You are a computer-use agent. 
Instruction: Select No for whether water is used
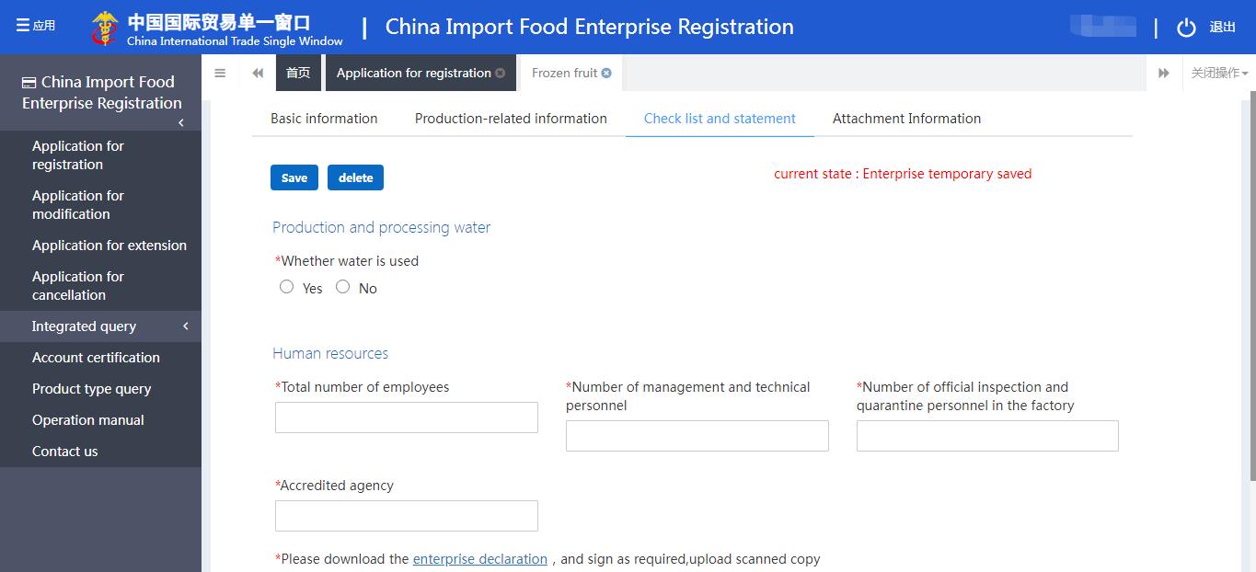[343, 287]
